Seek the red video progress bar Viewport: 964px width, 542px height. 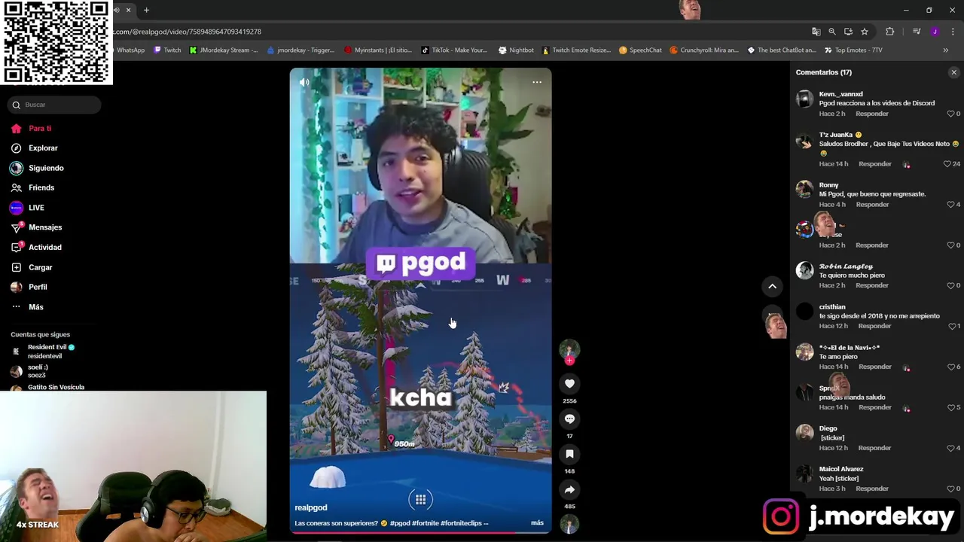[x=420, y=532]
